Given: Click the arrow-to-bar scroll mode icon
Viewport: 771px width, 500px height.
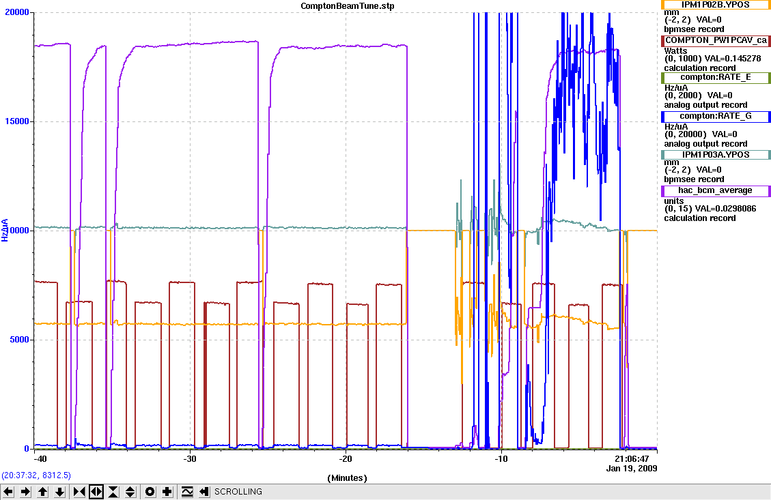Looking at the screenshot, I should [x=204, y=492].
